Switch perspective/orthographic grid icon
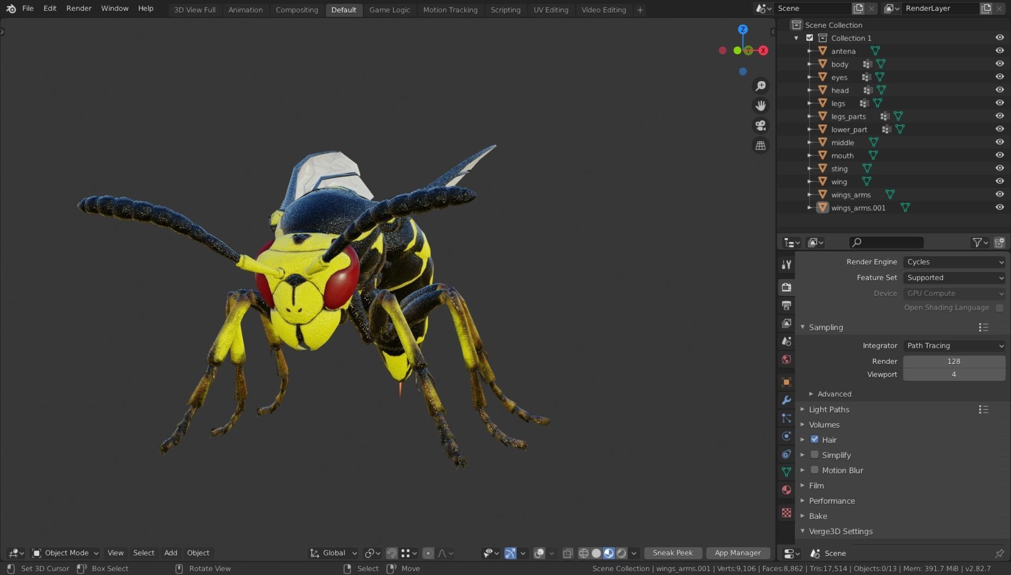 click(760, 146)
